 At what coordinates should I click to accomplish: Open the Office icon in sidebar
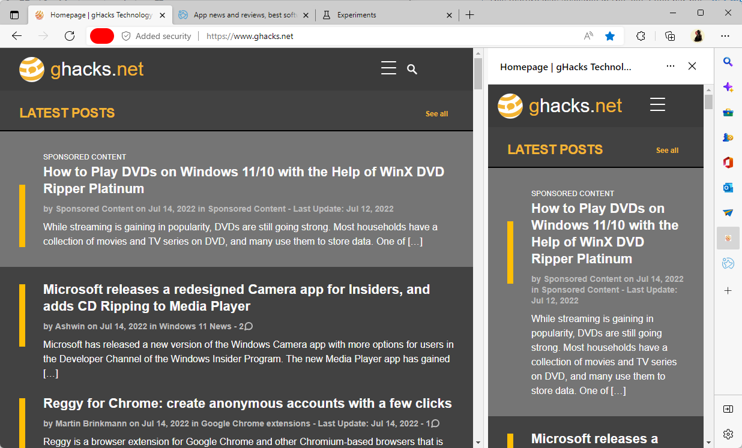(728, 162)
